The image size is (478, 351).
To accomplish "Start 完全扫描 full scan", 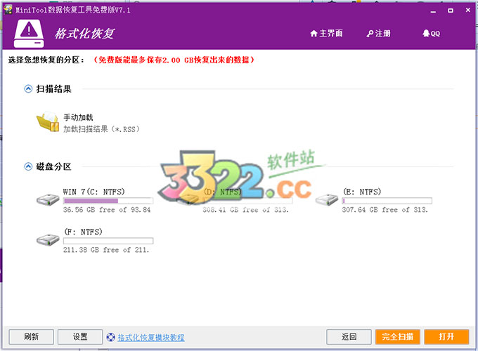I will pos(398,337).
